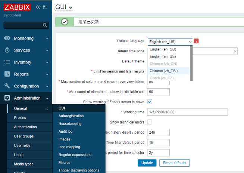Screen dimensions: 244x173
Task: Click the Reports bar chart icon
Action: [7, 74]
